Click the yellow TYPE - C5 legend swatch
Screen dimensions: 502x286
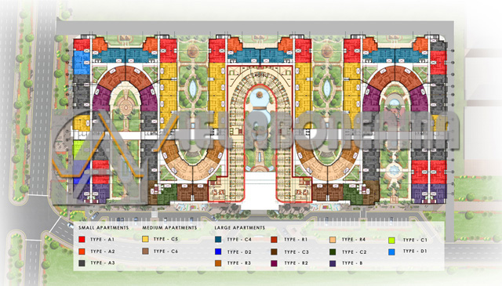pyautogui.click(x=145, y=239)
